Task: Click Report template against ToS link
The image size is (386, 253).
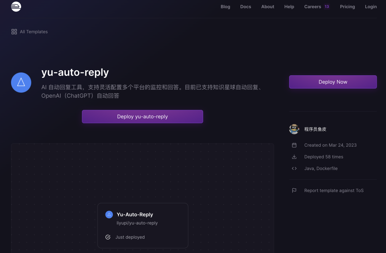Action: click(334, 191)
